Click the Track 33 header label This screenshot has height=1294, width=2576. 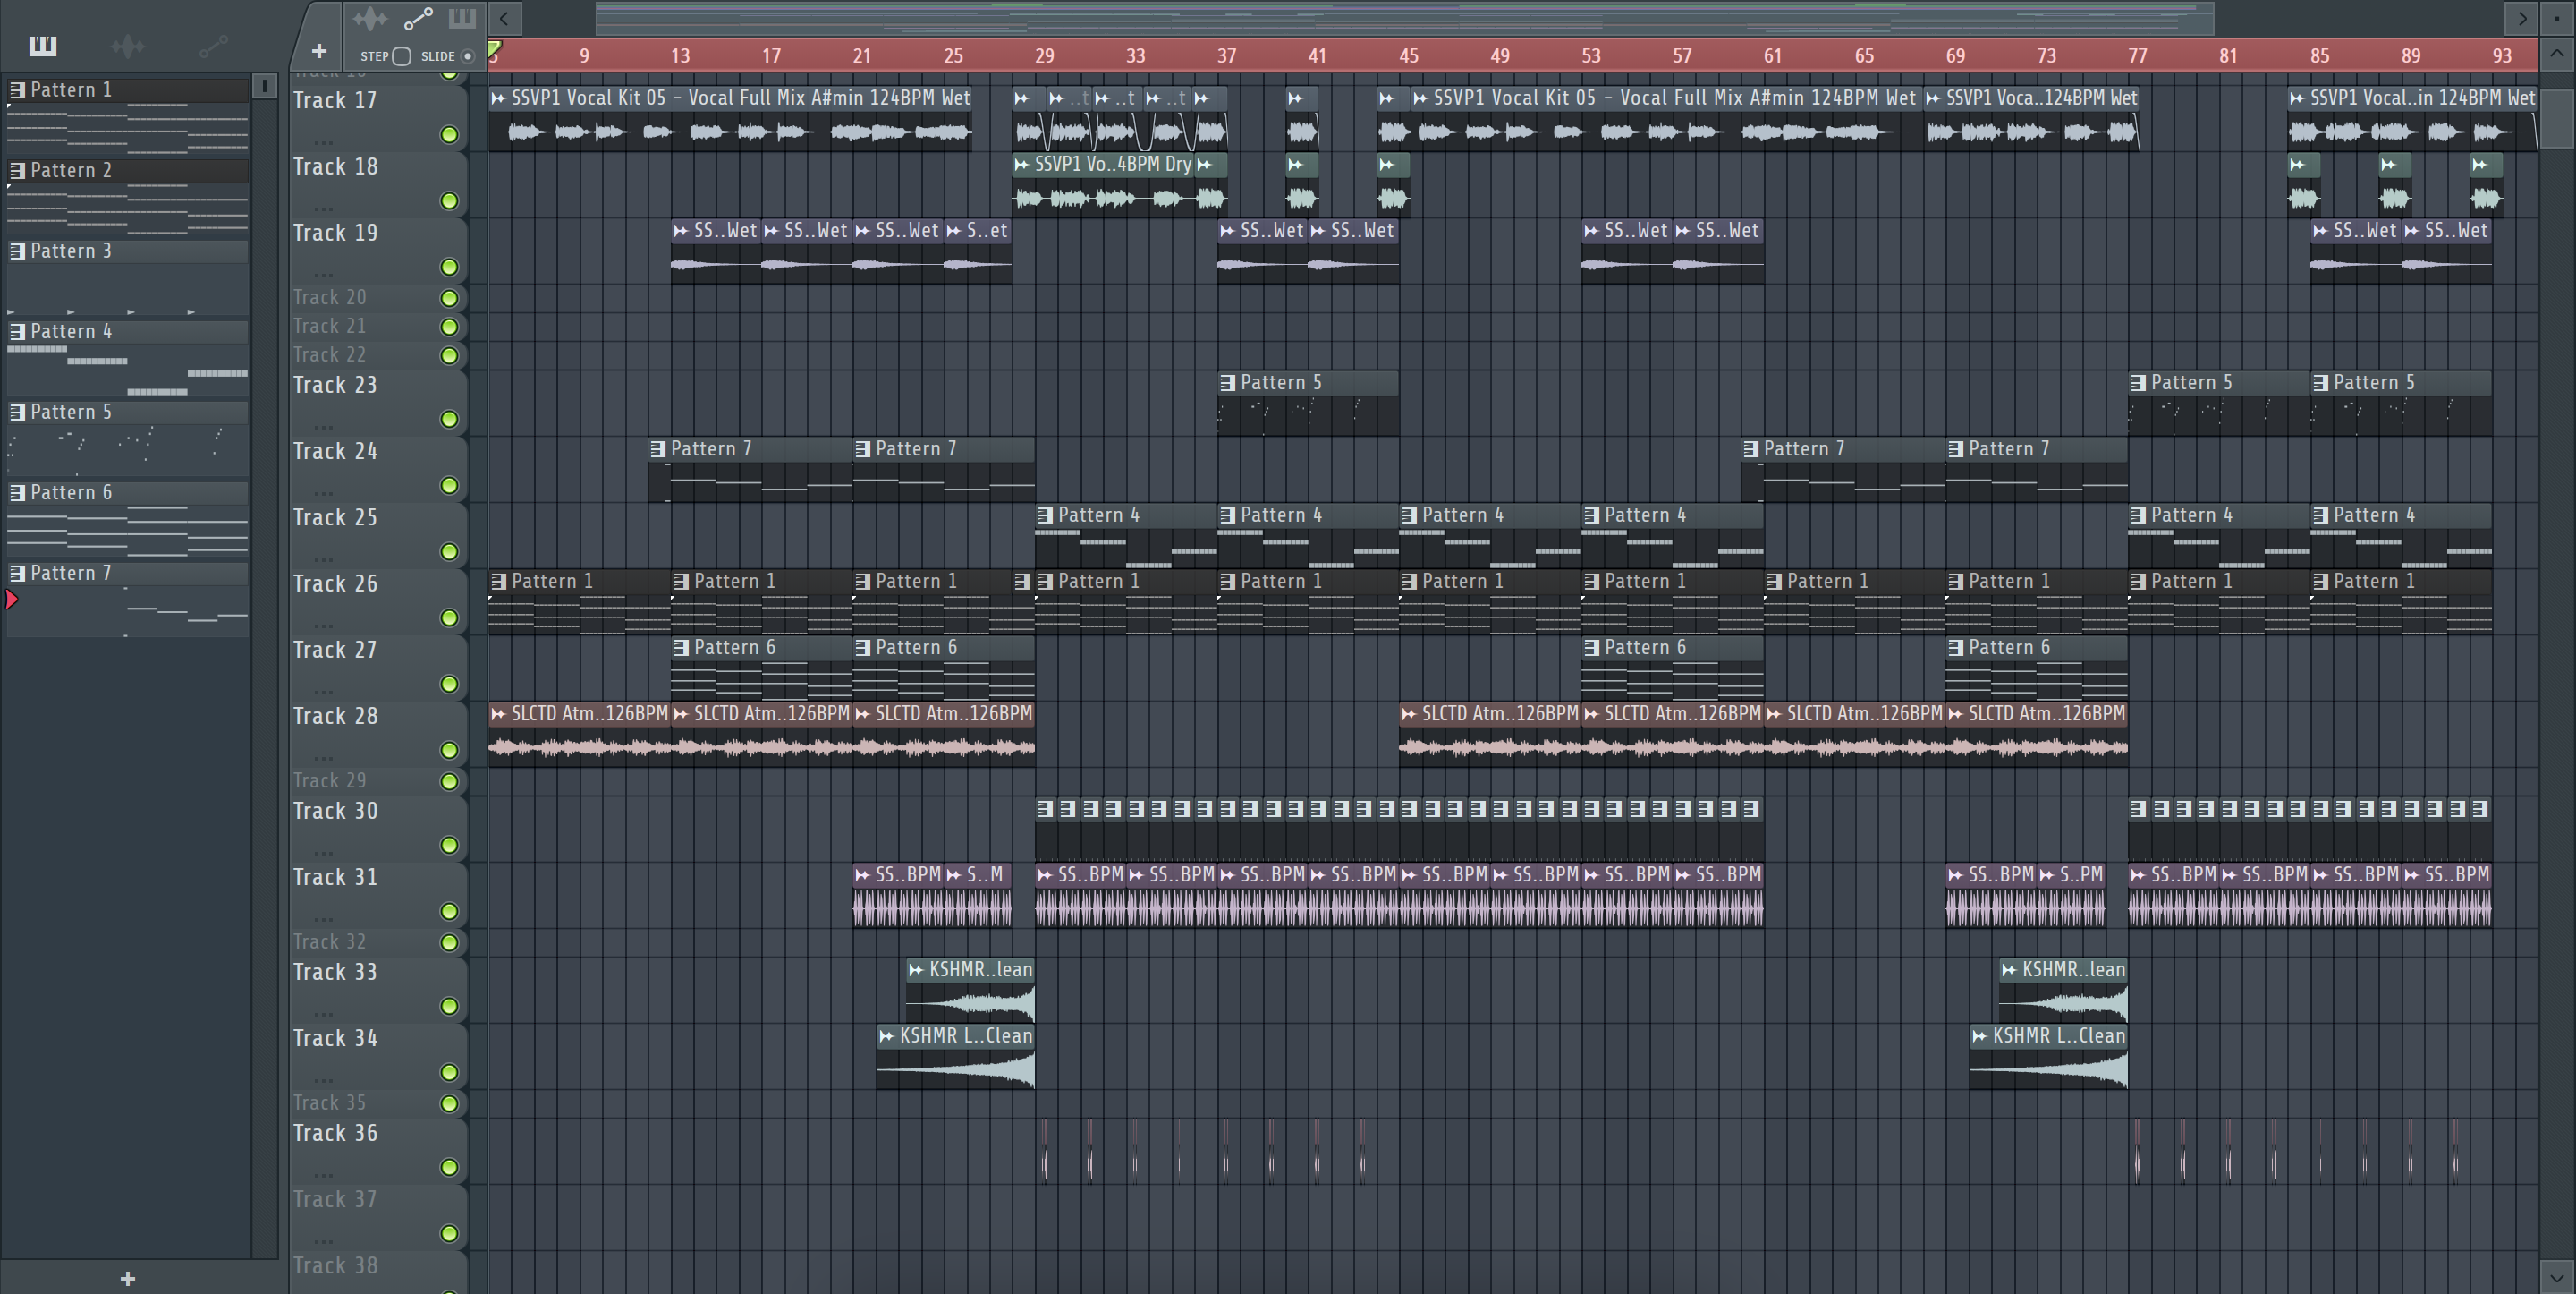click(x=335, y=972)
